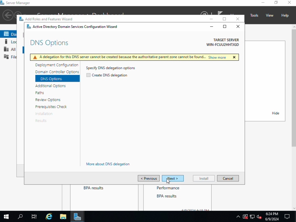This screenshot has width=296, height=222.
Task: Click the muted volume tray icon
Action: click(259, 217)
